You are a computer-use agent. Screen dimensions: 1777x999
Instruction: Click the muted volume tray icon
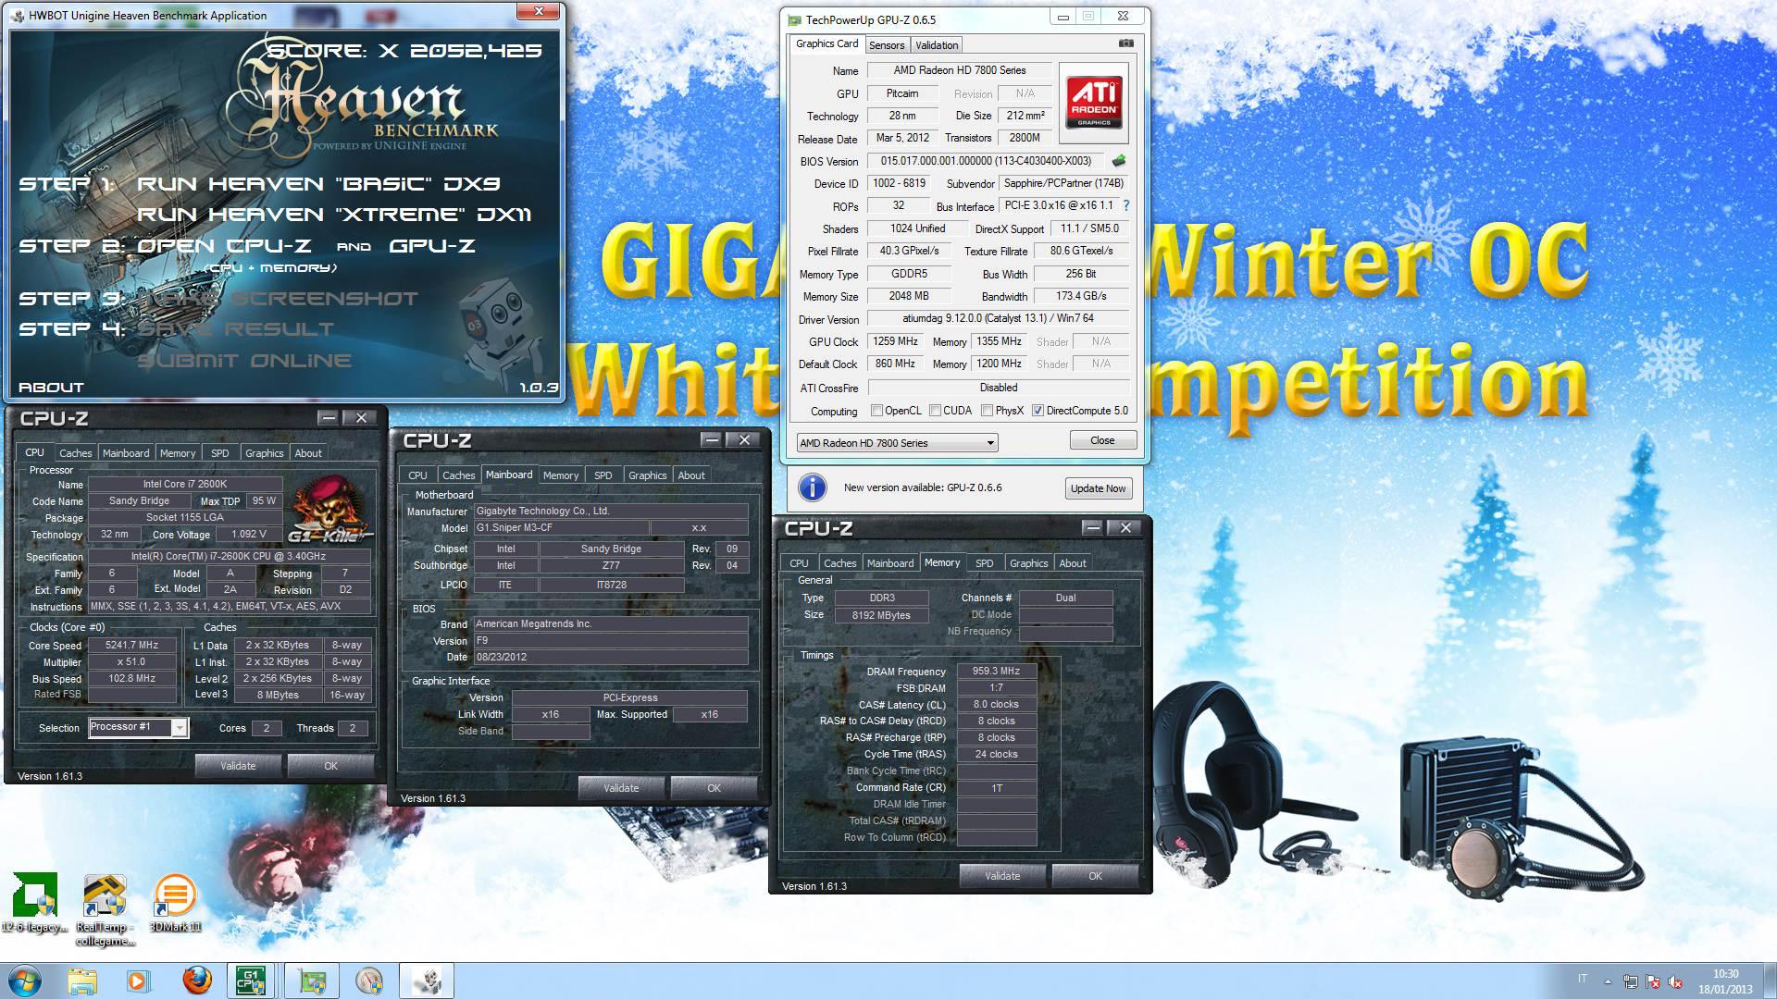[1675, 981]
